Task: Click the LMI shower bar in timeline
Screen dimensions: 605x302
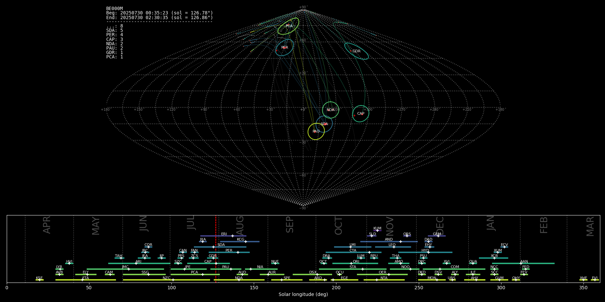Action: (x=353, y=247)
